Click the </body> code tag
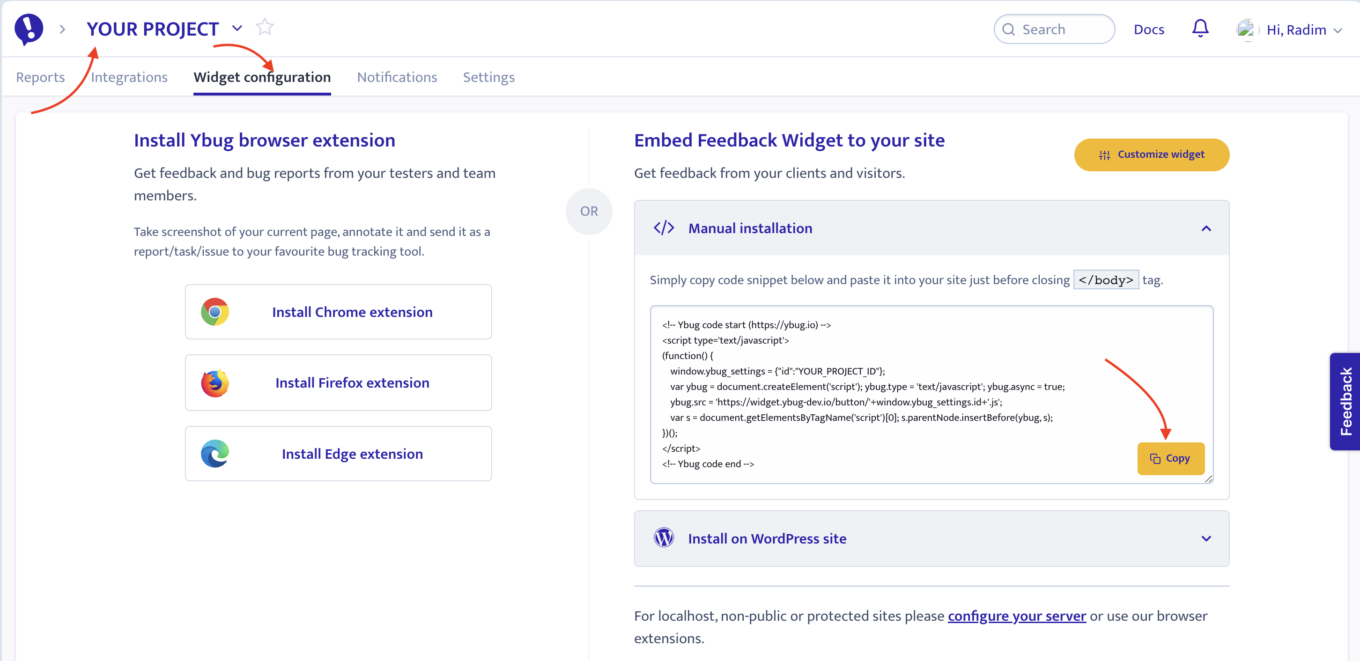The width and height of the screenshot is (1360, 661). pos(1106,280)
